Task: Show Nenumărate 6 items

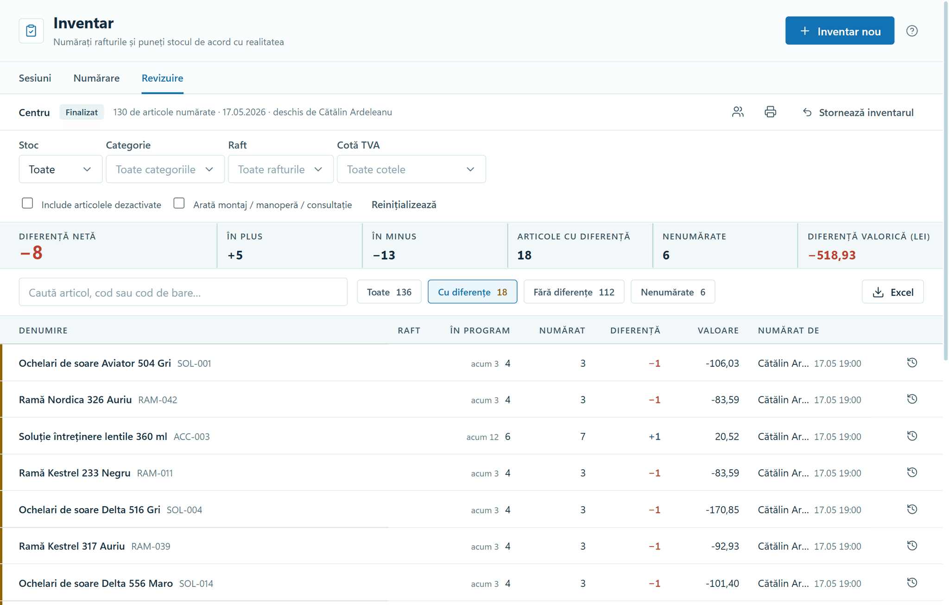Action: point(673,292)
